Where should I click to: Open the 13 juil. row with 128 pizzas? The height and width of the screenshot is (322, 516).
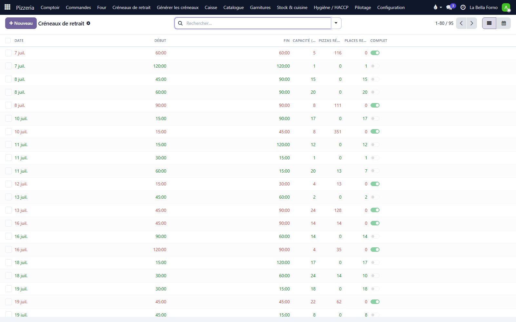[258, 210]
